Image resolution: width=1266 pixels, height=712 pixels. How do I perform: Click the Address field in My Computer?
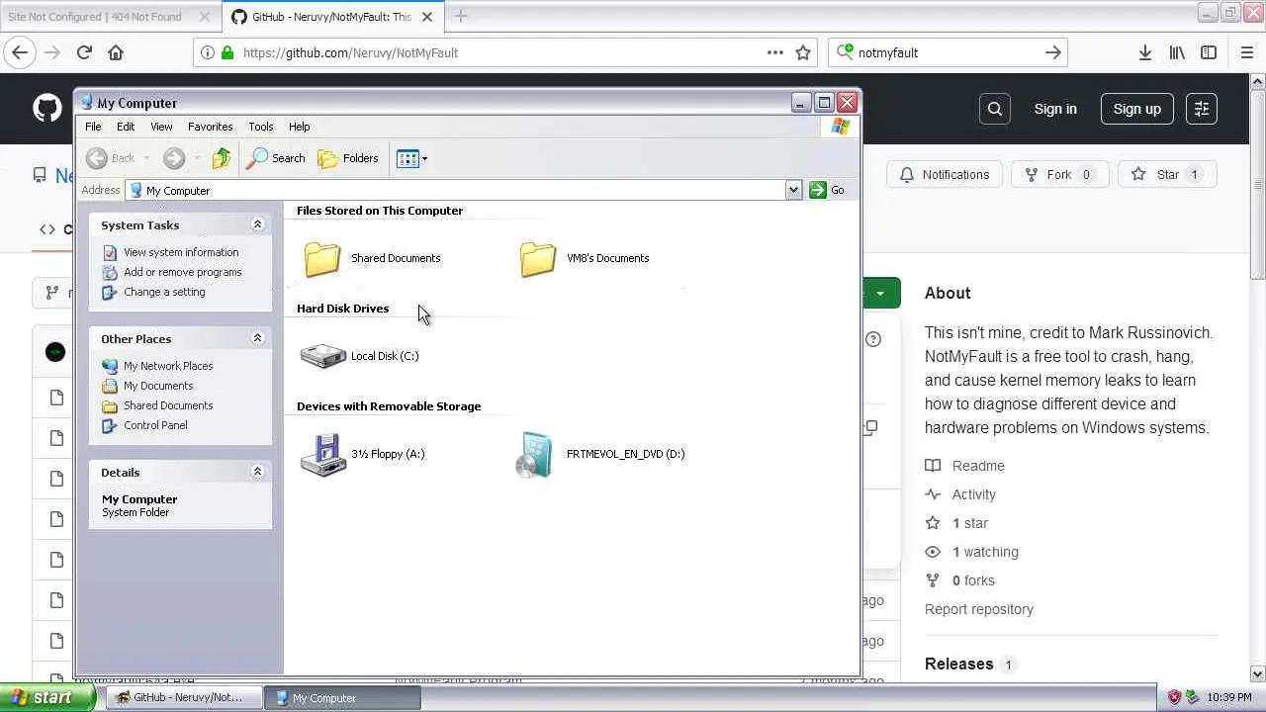463,190
